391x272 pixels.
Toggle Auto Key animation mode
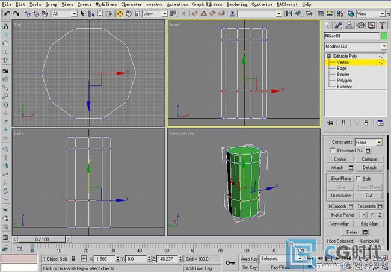tap(249, 259)
